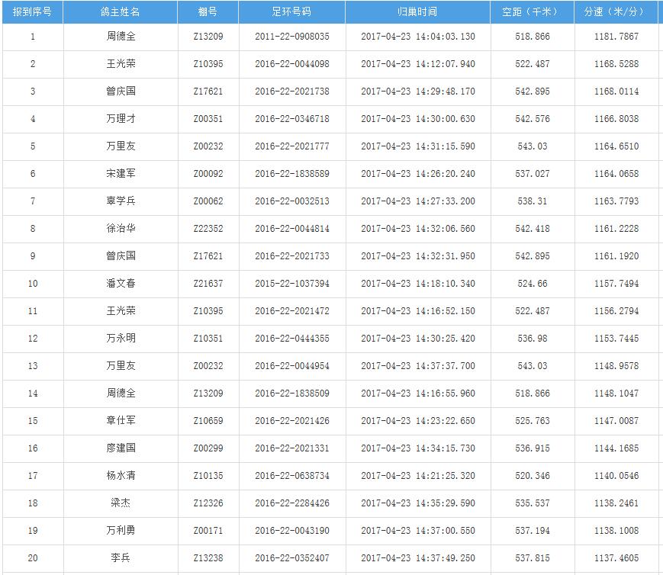Select ring number 2011-22-0908035 cell
The width and height of the screenshot is (663, 575).
click(292, 37)
